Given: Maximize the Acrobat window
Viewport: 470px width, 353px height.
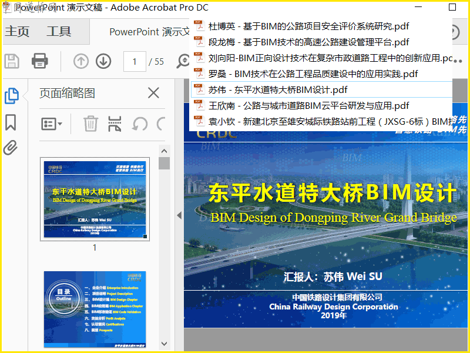Looking at the screenshot, I should point(452,7).
